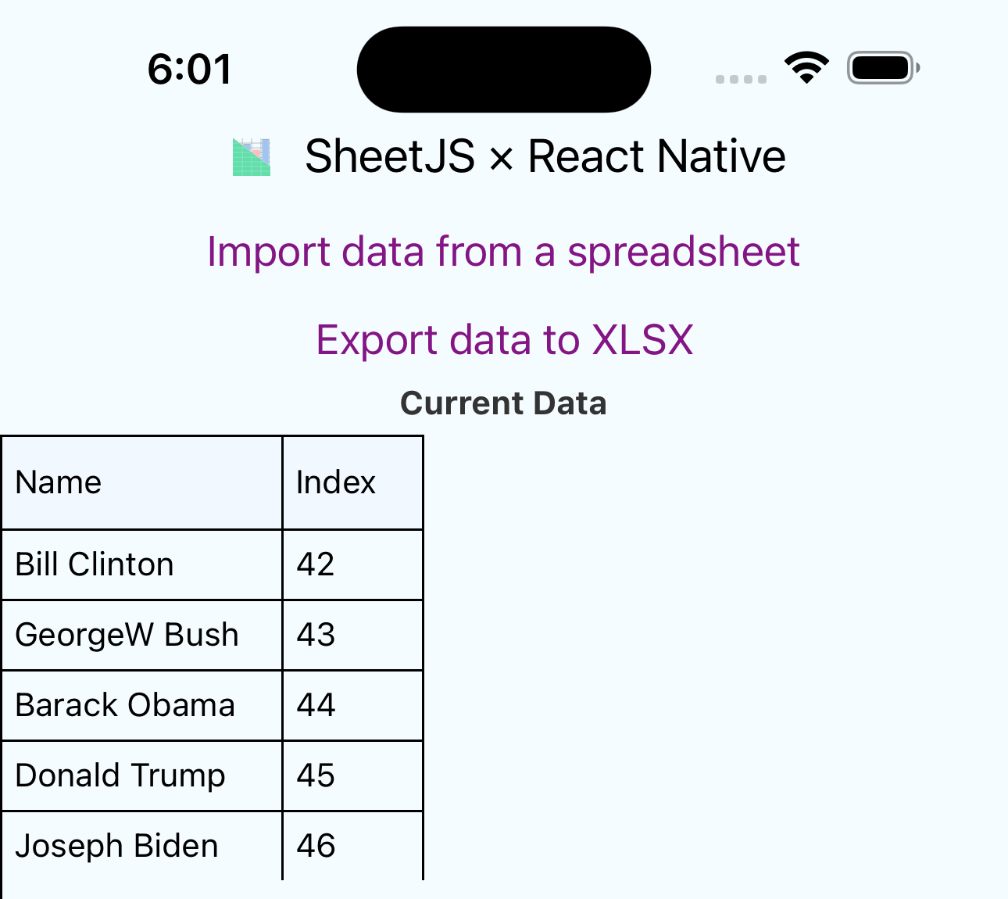The image size is (1008, 899).
Task: Tap the 6:01 clock display
Action: 190,68
